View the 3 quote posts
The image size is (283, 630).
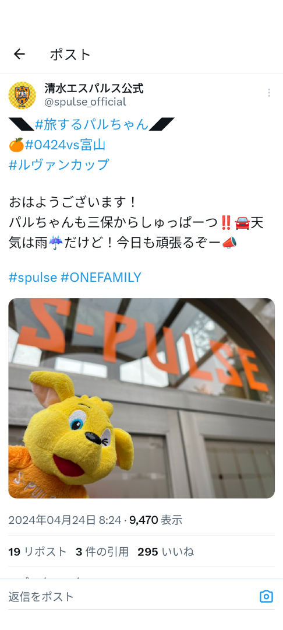click(102, 552)
